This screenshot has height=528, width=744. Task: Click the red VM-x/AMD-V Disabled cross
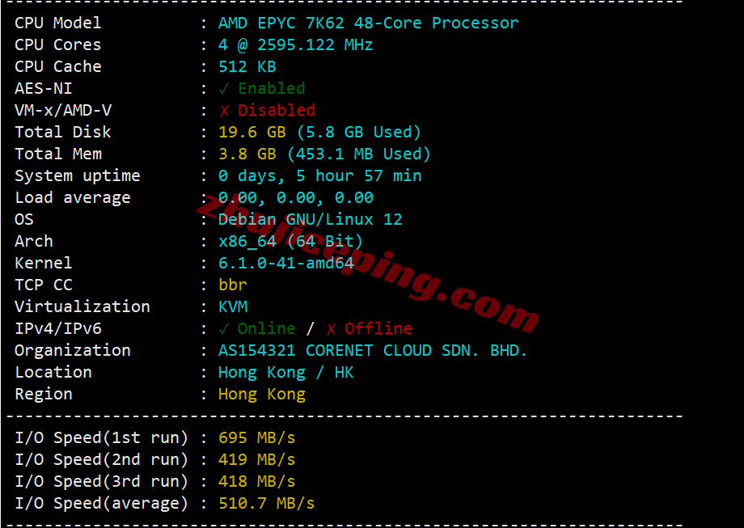pyautogui.click(x=224, y=111)
